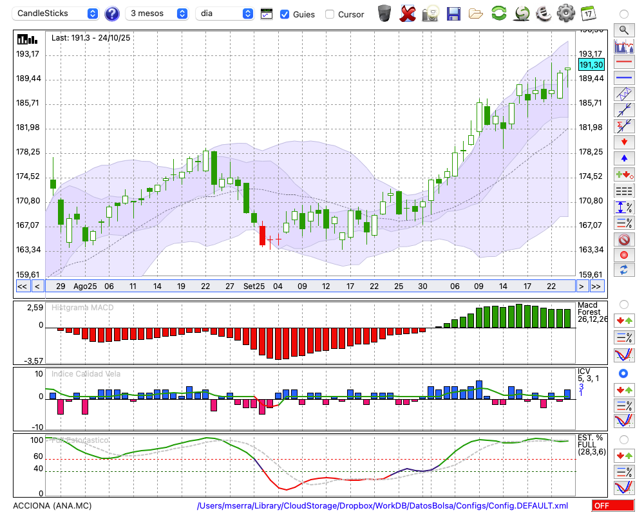Click the euro currency icon
Image resolution: width=644 pixels, height=515 pixels.
tap(544, 14)
